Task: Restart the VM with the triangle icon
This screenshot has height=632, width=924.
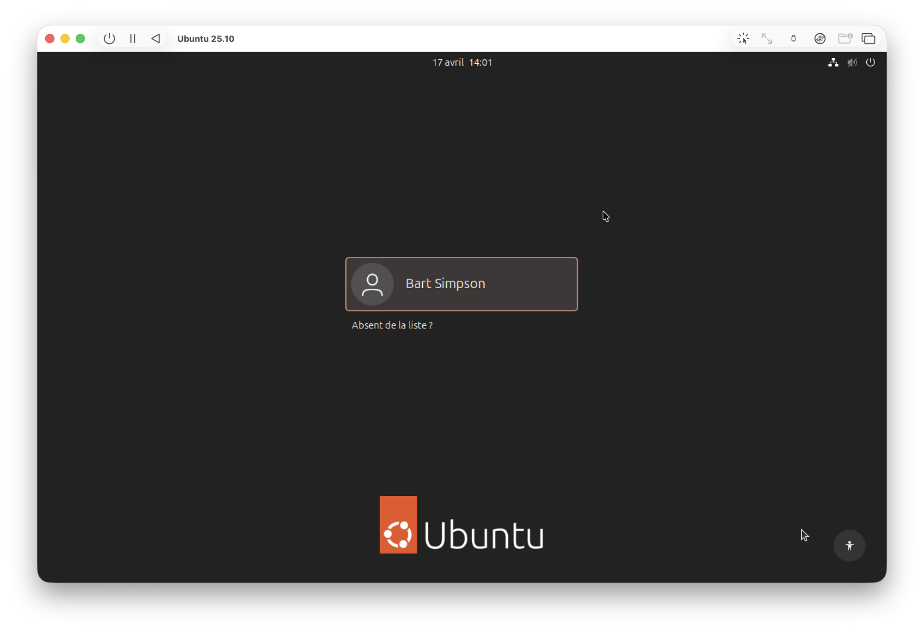Action: point(156,39)
